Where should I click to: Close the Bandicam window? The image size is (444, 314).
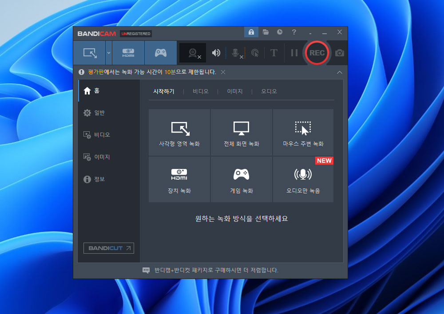[x=340, y=32]
